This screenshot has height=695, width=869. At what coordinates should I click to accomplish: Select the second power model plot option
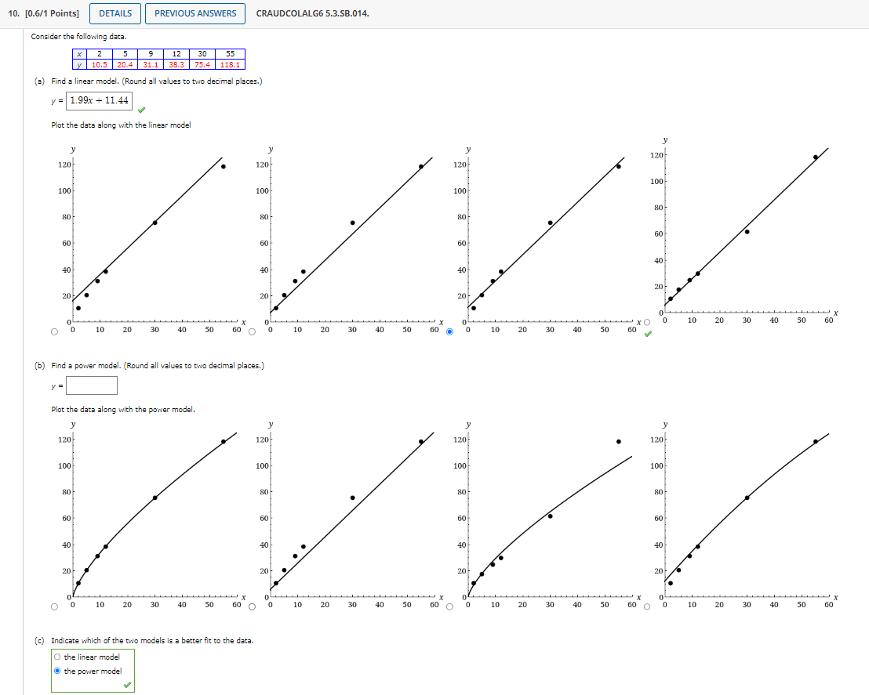coord(251,605)
